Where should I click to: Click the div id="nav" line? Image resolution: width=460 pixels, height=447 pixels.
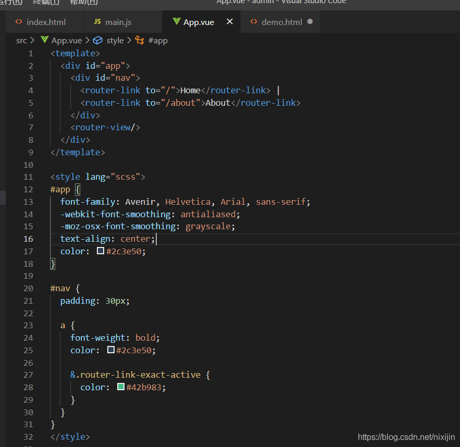(105, 78)
